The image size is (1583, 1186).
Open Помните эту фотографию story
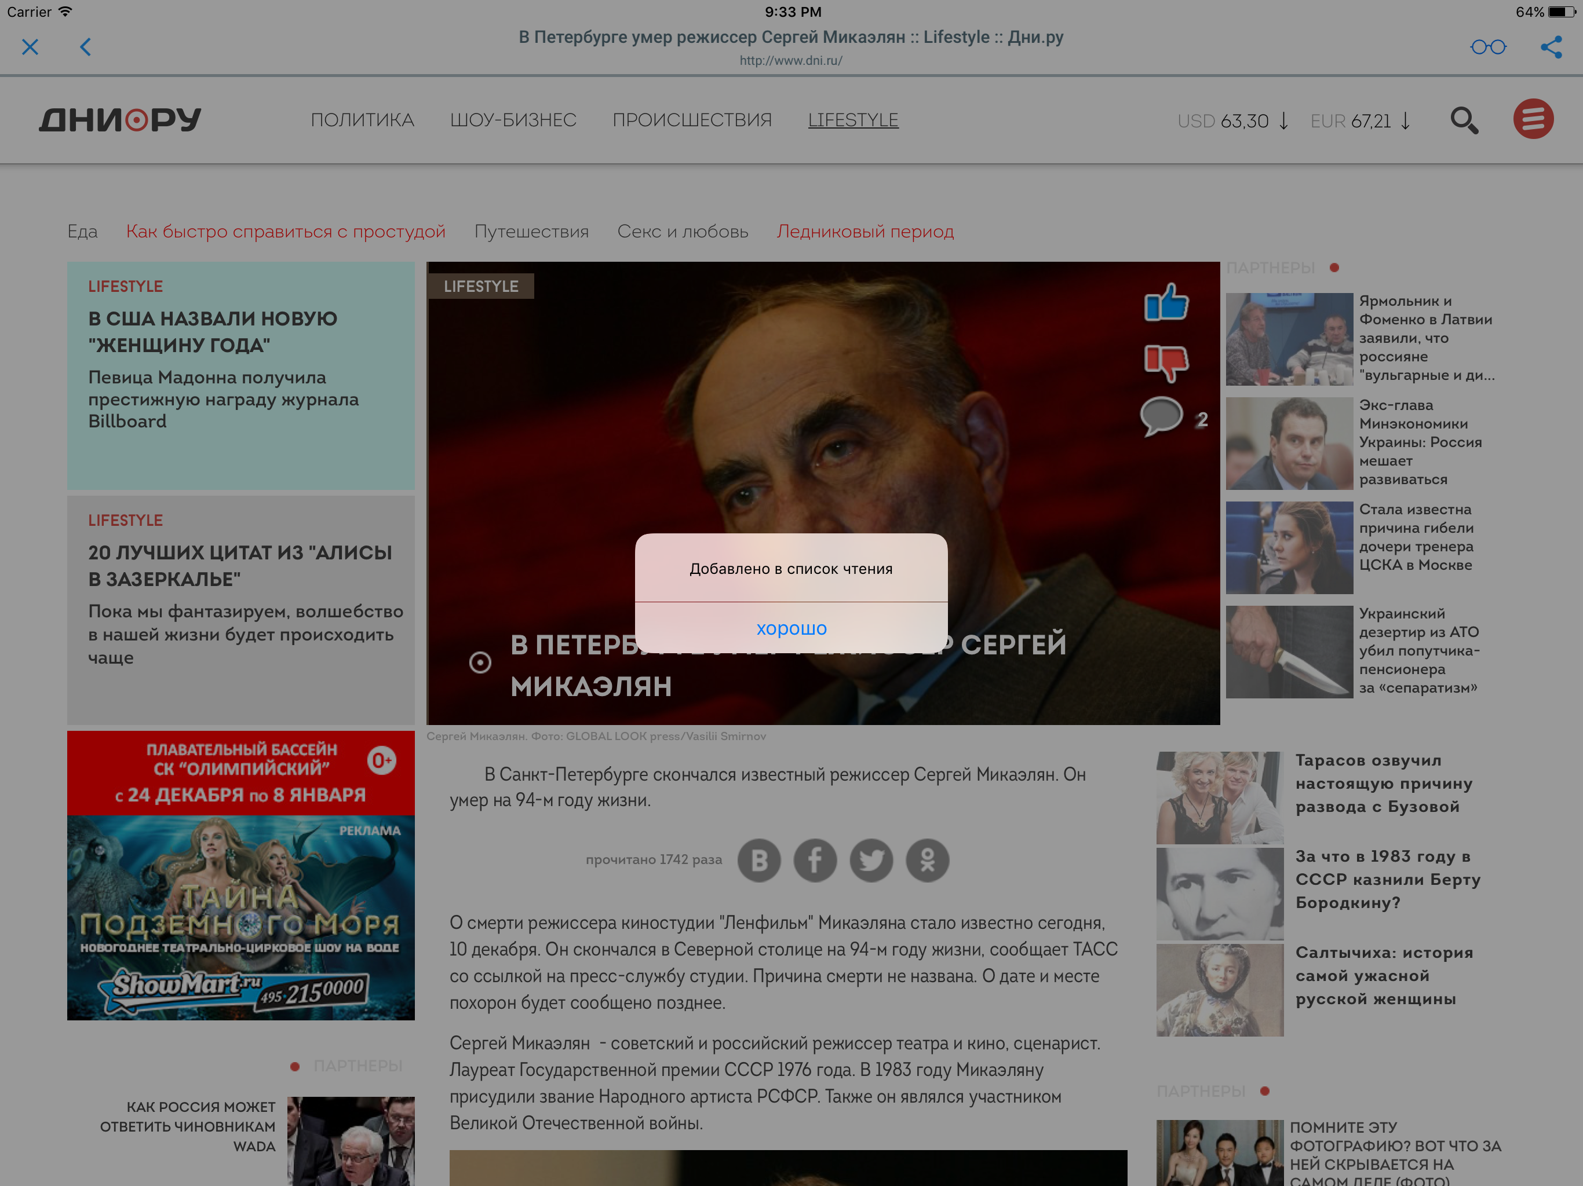pos(1395,1154)
